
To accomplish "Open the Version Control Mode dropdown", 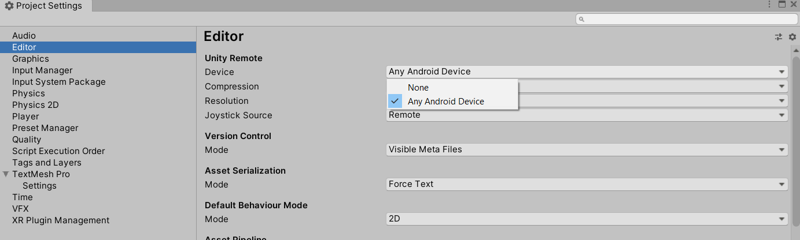I will 587,149.
